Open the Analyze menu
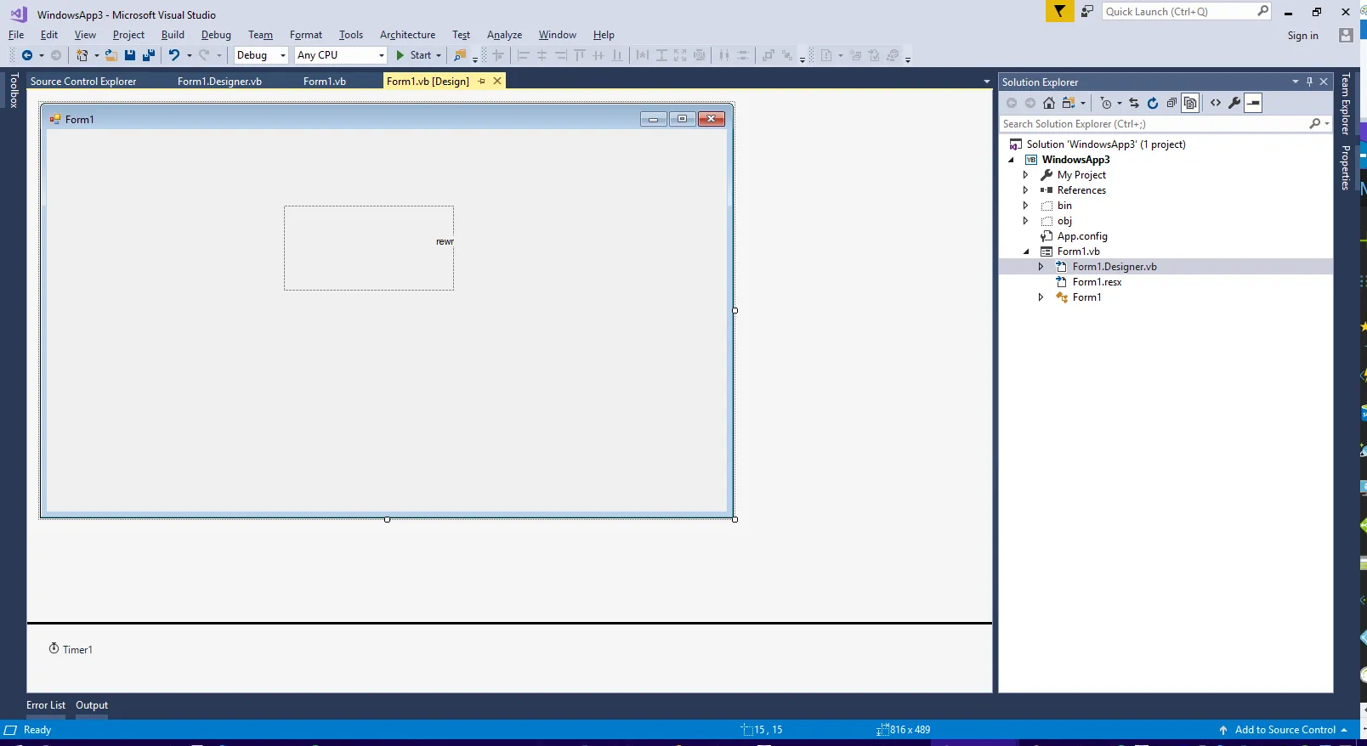1367x746 pixels. point(504,35)
